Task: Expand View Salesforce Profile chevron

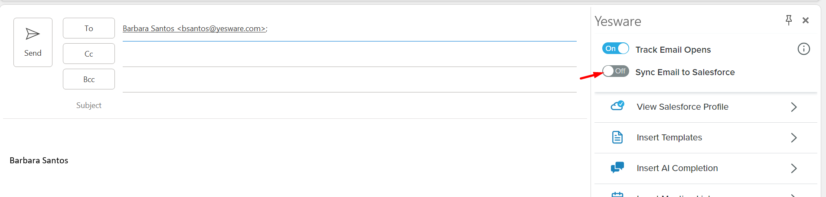Action: coord(793,107)
